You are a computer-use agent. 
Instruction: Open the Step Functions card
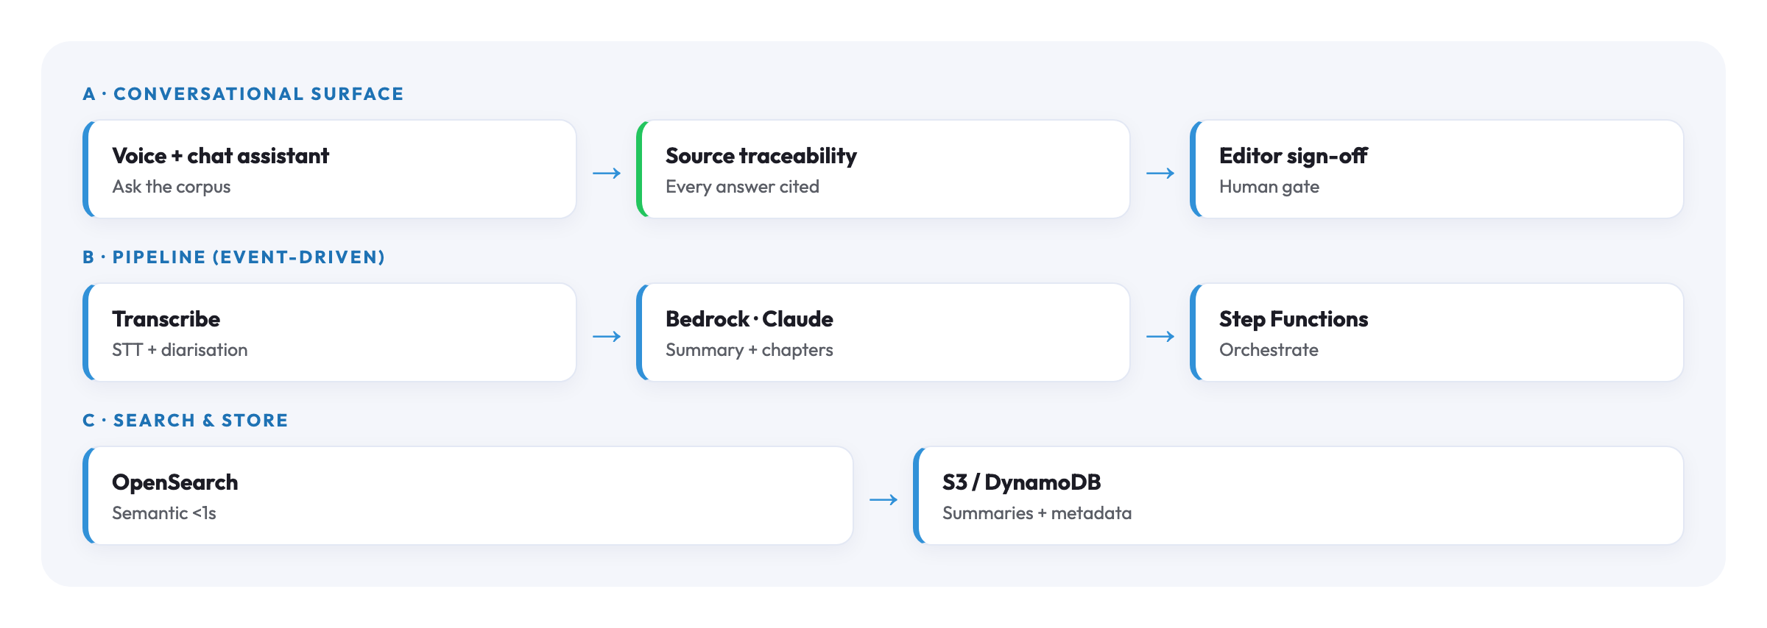point(1437,332)
